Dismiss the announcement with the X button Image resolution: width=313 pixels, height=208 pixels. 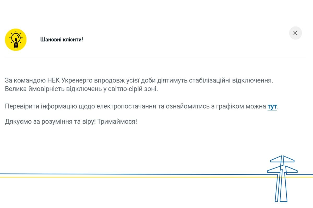(x=295, y=33)
